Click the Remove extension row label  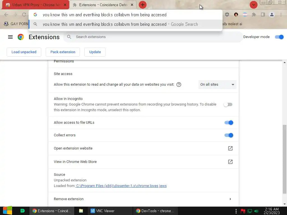pyautogui.click(x=69, y=199)
